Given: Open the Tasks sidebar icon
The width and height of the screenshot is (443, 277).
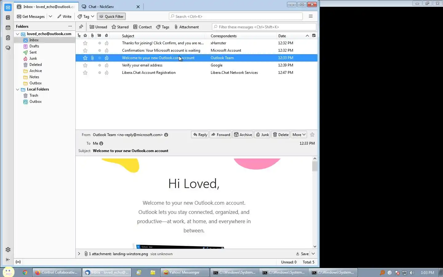Looking at the screenshot, I should (x=8, y=38).
